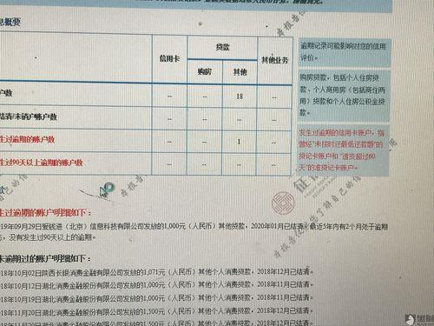Click the 信用卡 dash cell in 户数 row
Image resolution: width=434 pixels, height=326 pixels.
169,96
